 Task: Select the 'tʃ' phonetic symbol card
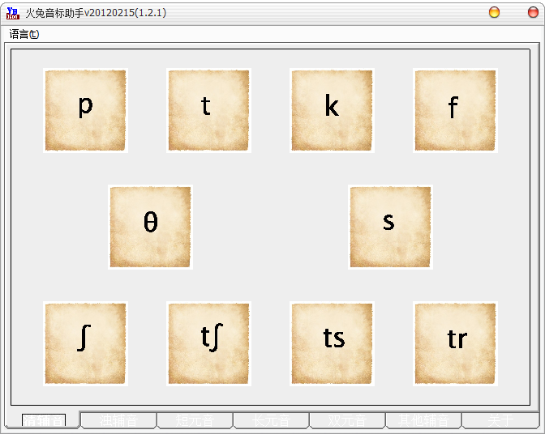click(x=208, y=343)
